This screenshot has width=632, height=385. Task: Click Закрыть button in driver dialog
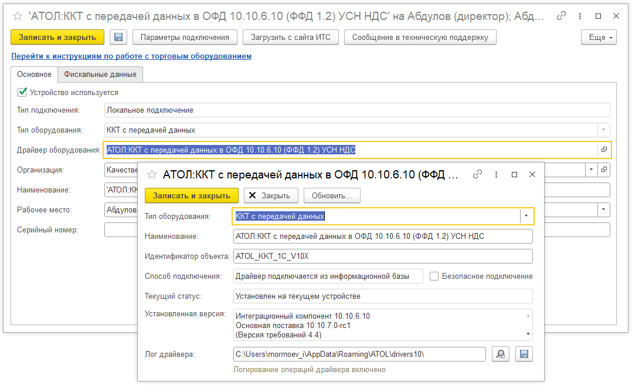pyautogui.click(x=271, y=196)
